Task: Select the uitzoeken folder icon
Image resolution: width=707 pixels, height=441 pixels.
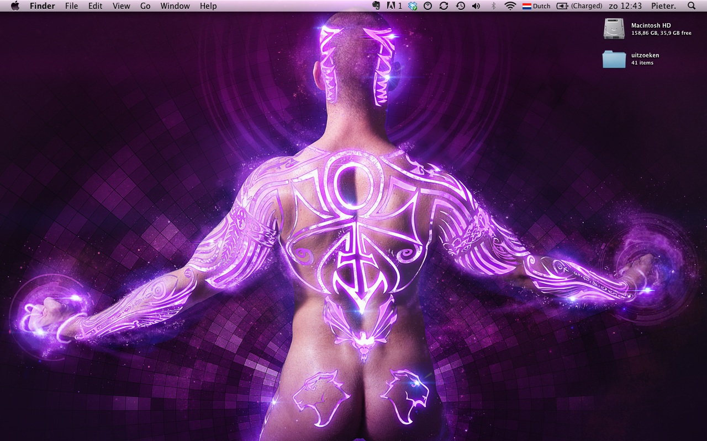Action: point(614,59)
